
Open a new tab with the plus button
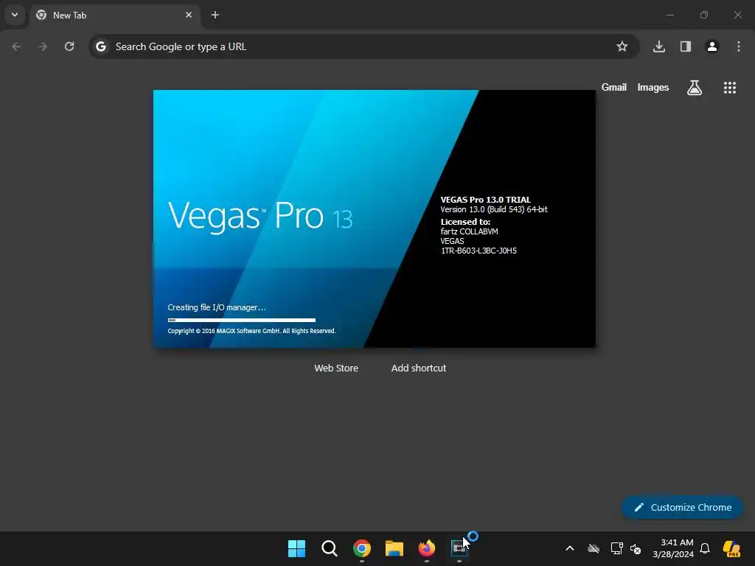pyautogui.click(x=215, y=15)
